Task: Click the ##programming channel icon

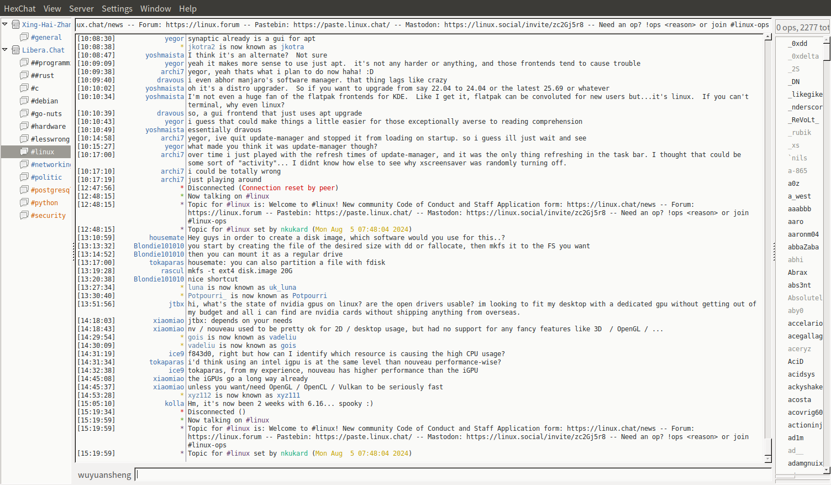Action: coord(24,62)
